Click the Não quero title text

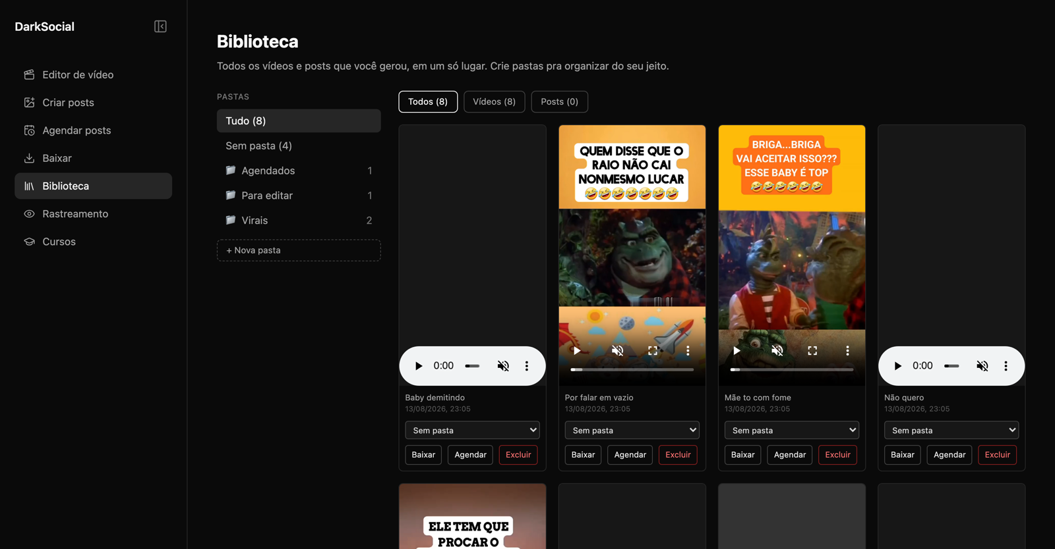[x=904, y=398]
